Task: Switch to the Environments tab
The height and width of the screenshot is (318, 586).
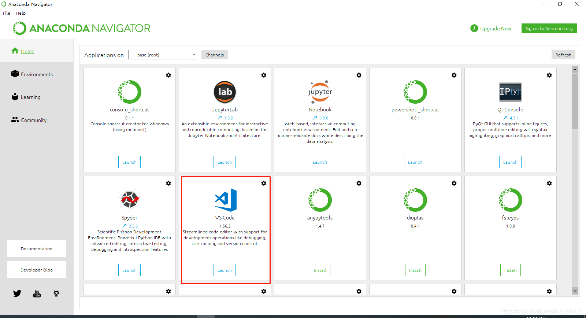Action: [x=37, y=74]
